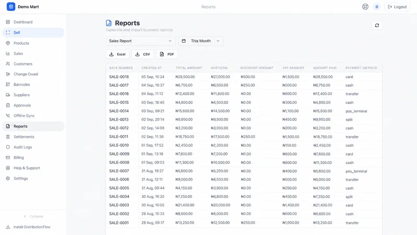Click the Reports title in top bar

click(208, 7)
